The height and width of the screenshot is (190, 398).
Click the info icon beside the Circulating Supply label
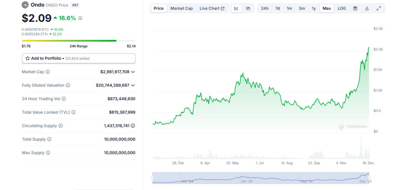tap(60, 126)
